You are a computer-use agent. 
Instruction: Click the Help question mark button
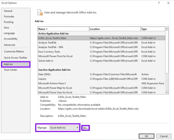pyautogui.click(x=159, y=3)
